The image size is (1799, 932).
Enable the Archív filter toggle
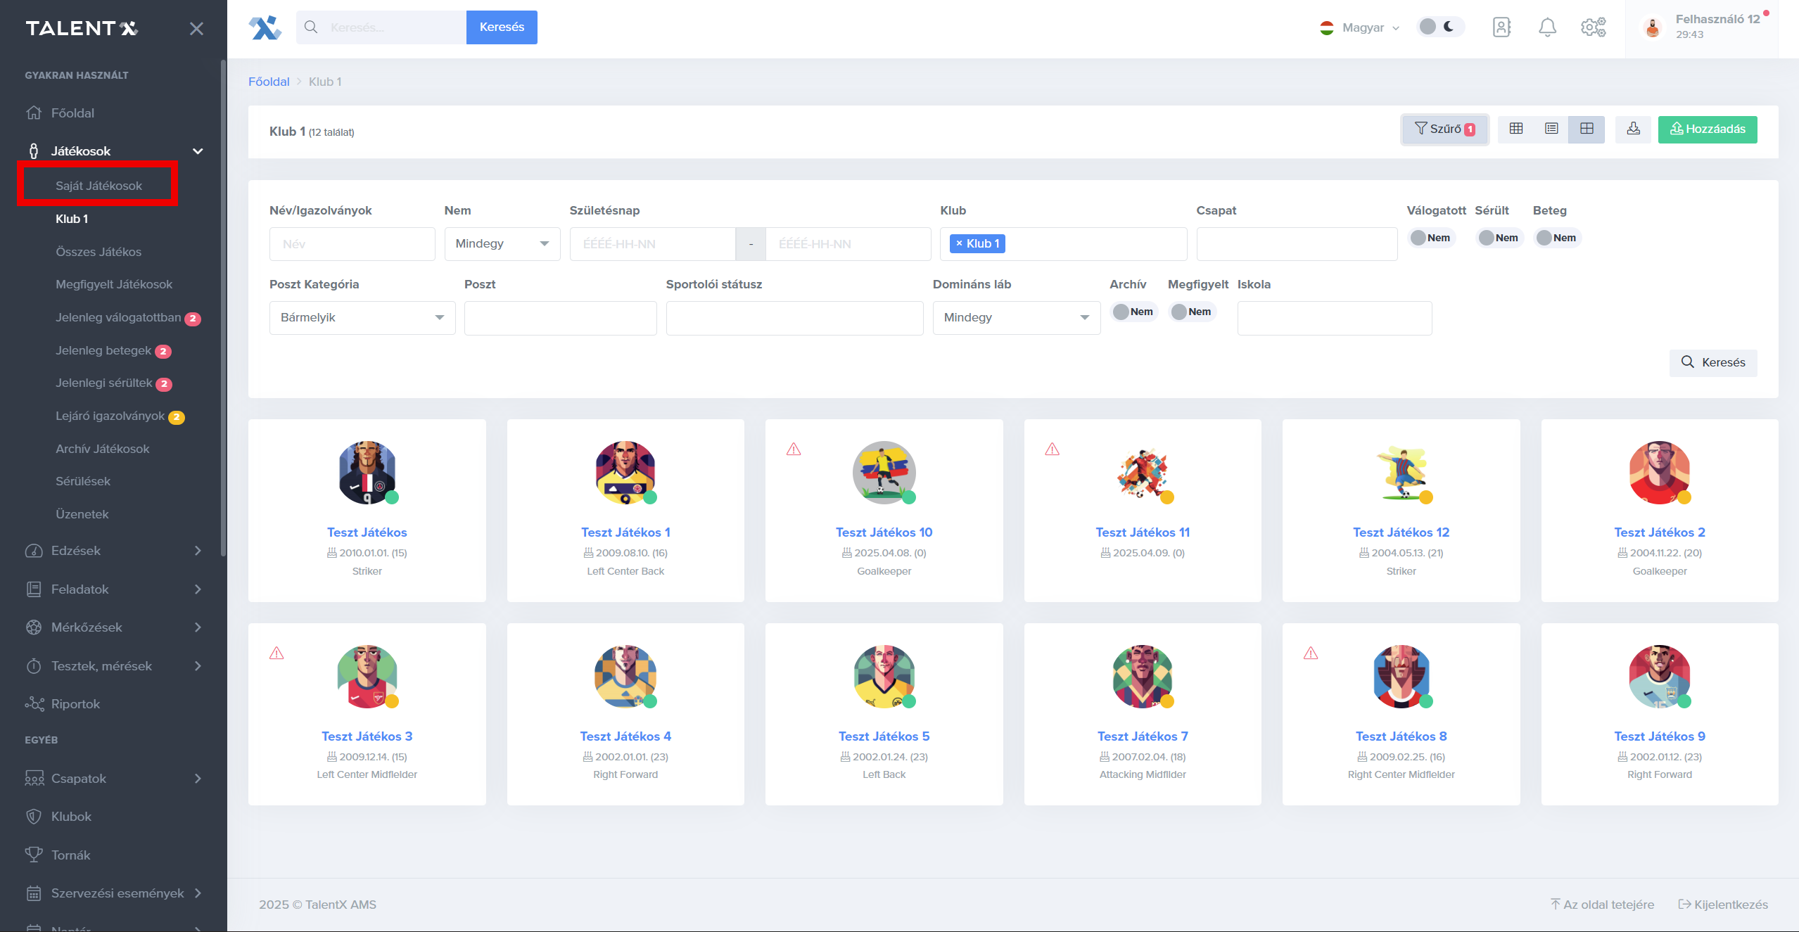coord(1133,312)
